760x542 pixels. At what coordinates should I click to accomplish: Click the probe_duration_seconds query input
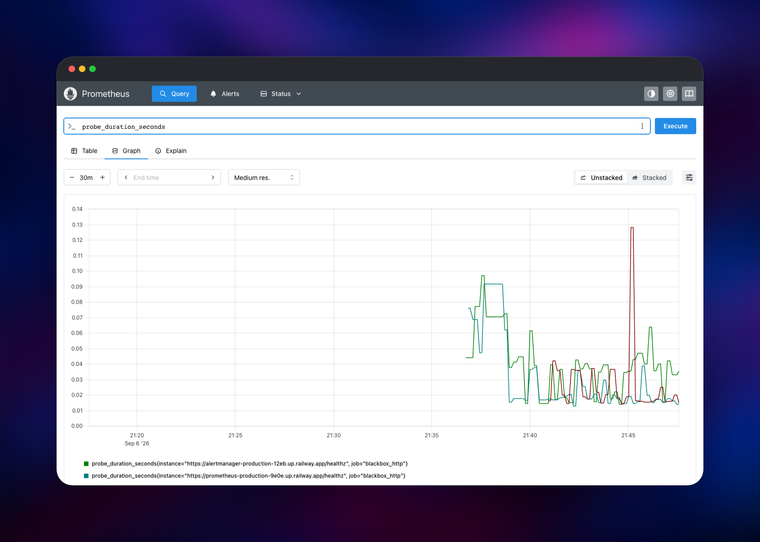pos(357,126)
